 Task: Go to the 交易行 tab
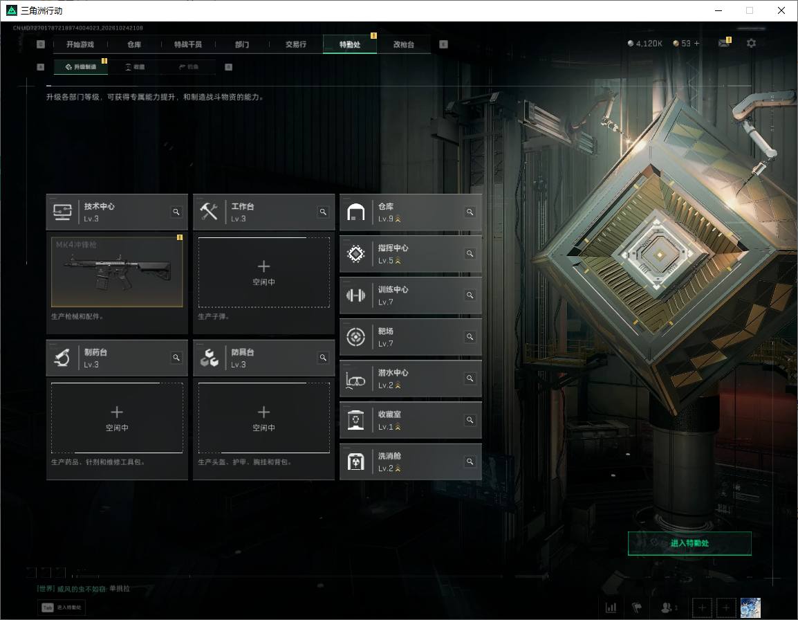296,44
